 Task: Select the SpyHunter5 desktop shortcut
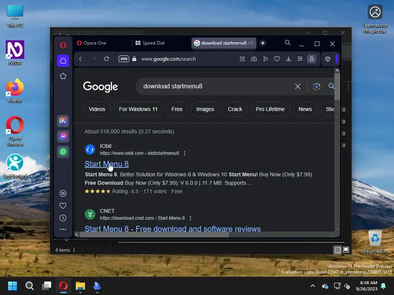(15, 166)
